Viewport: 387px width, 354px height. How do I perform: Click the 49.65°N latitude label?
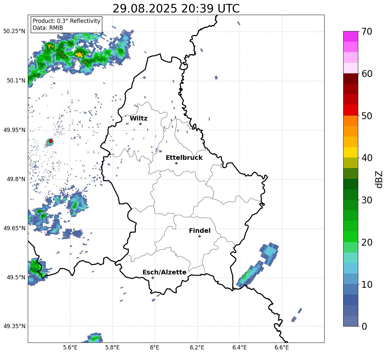pyautogui.click(x=14, y=228)
